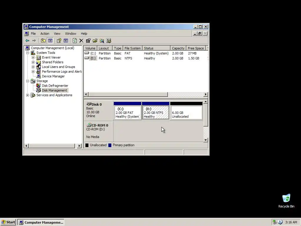Click the (E:) drive icon in list

coord(87,58)
